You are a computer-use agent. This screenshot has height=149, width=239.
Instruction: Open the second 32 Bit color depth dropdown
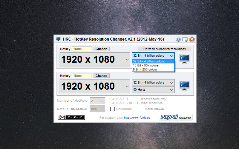(153, 83)
